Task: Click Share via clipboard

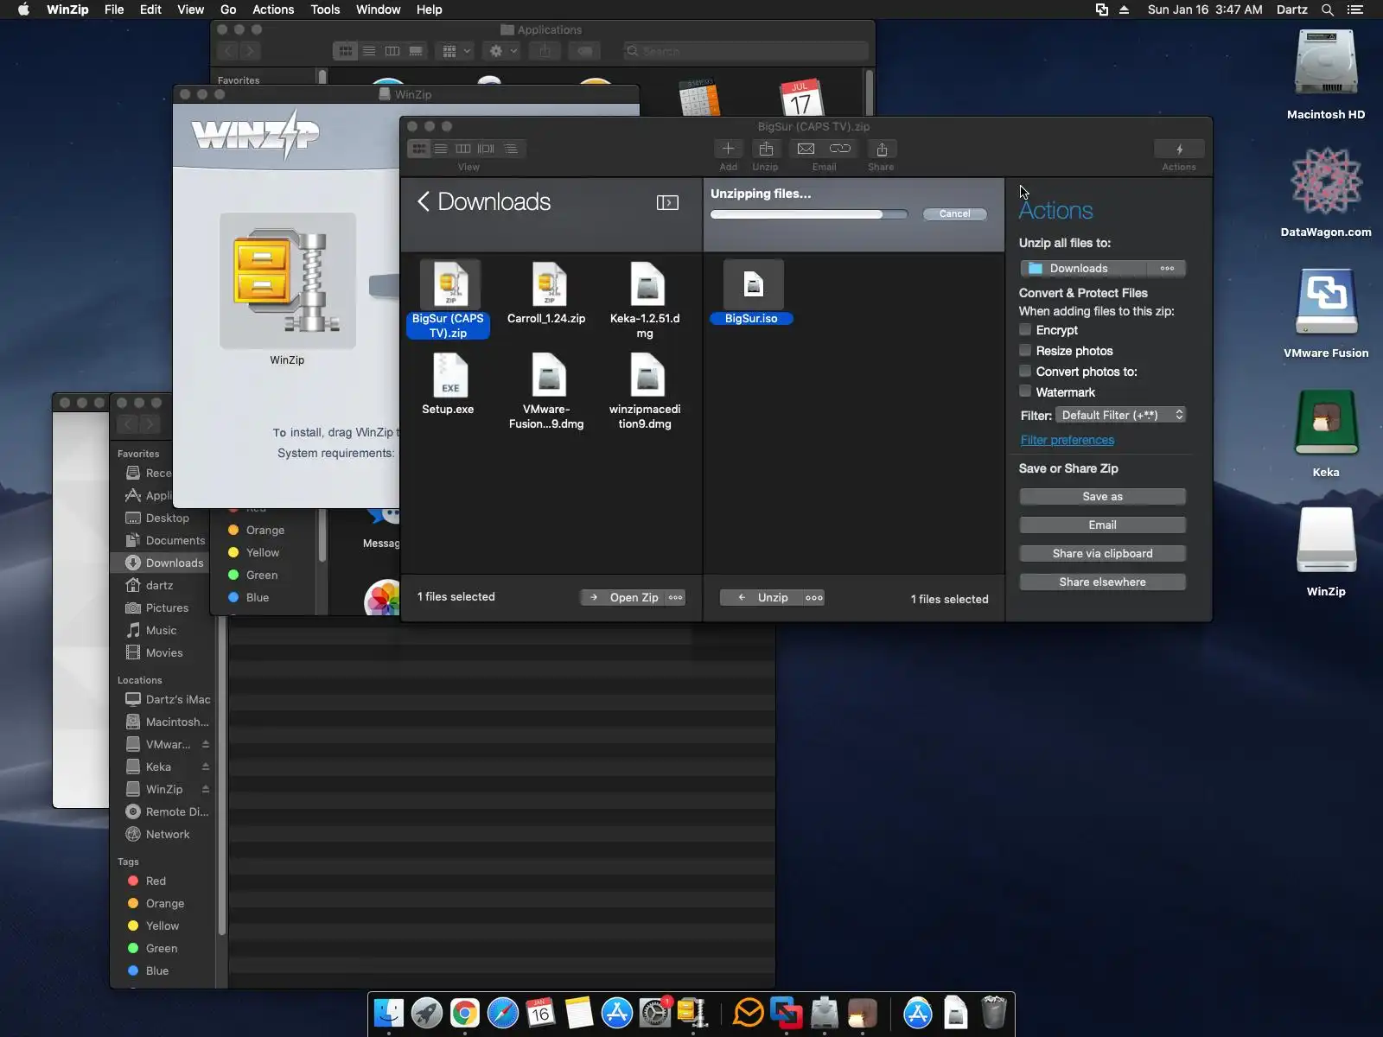Action: [x=1102, y=553]
